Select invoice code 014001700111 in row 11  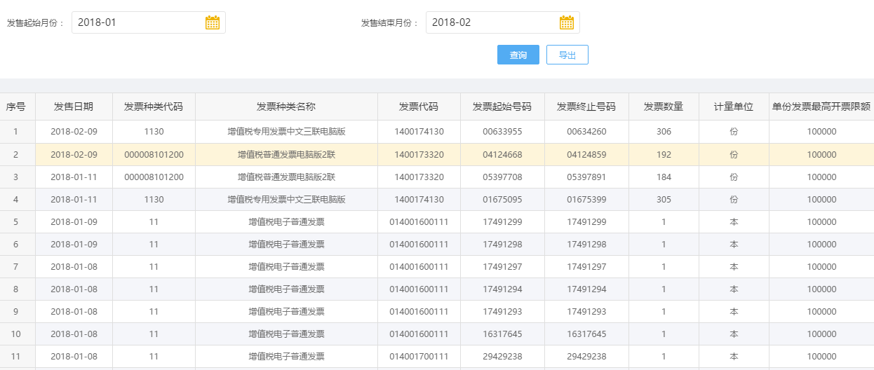pos(419,356)
